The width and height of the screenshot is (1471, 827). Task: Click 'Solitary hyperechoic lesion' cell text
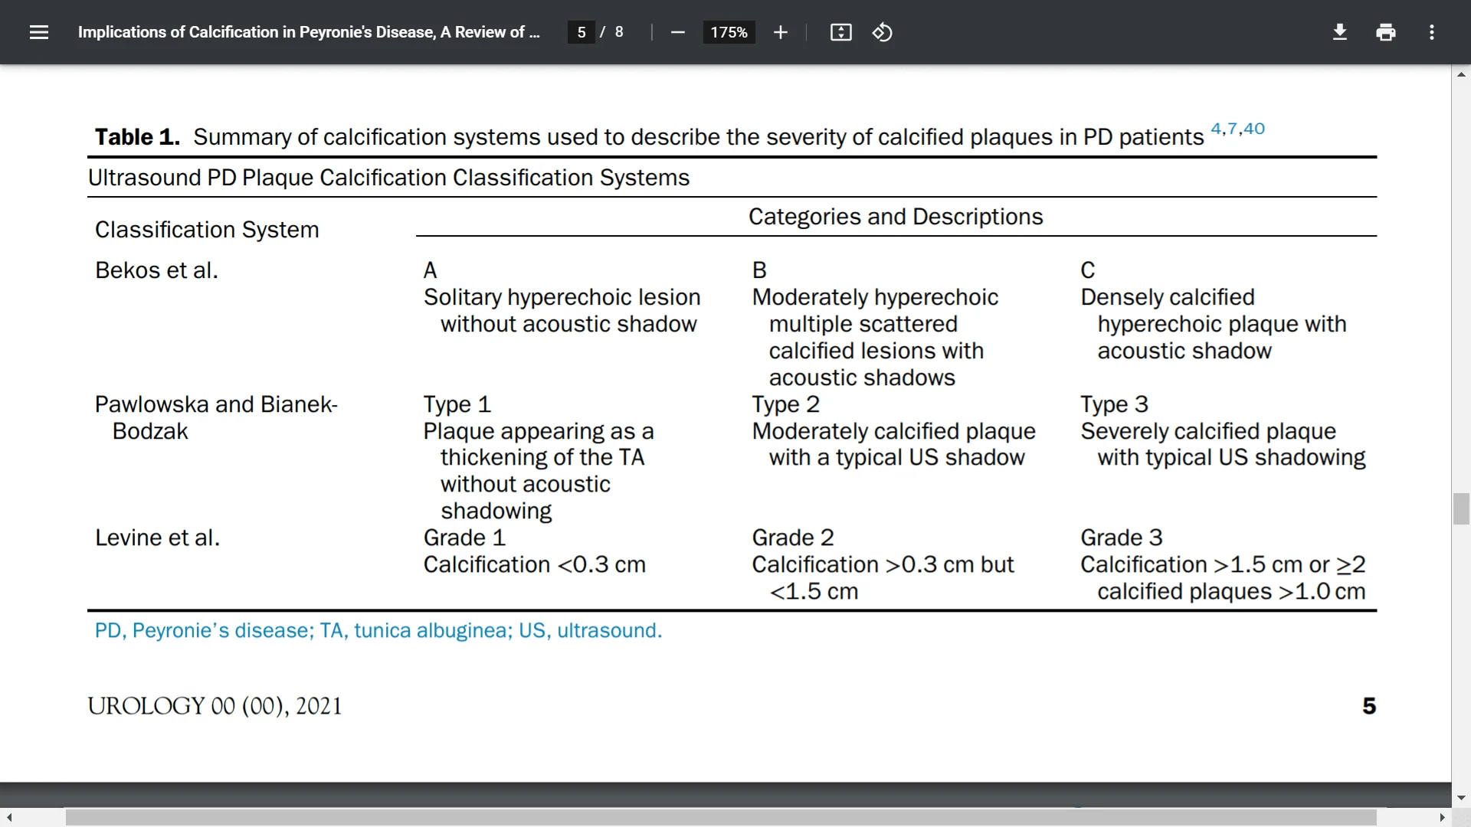(562, 297)
